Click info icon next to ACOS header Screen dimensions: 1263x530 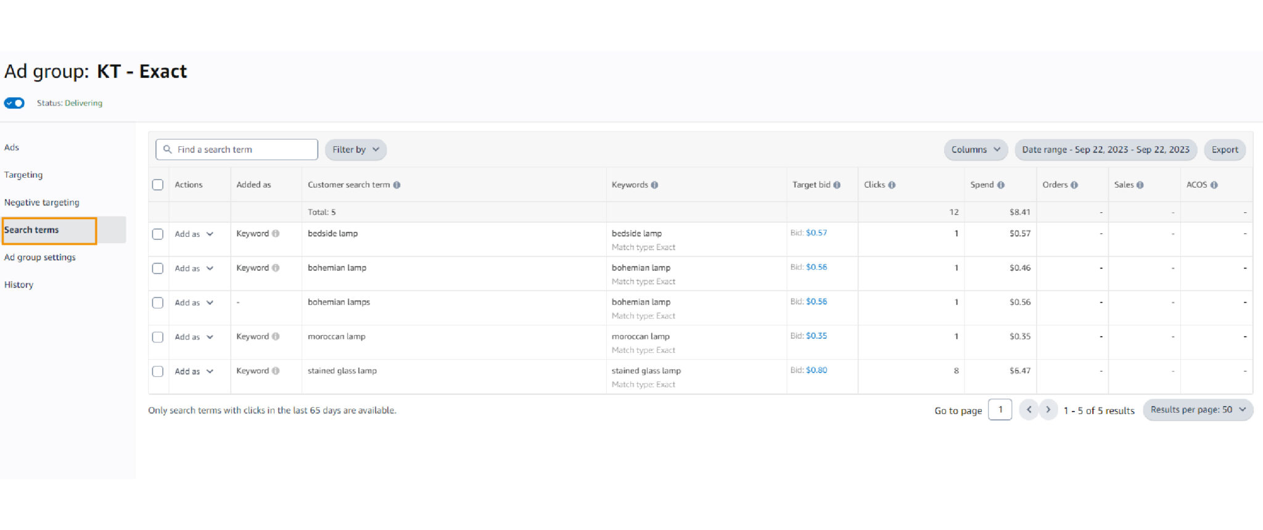point(1214,184)
